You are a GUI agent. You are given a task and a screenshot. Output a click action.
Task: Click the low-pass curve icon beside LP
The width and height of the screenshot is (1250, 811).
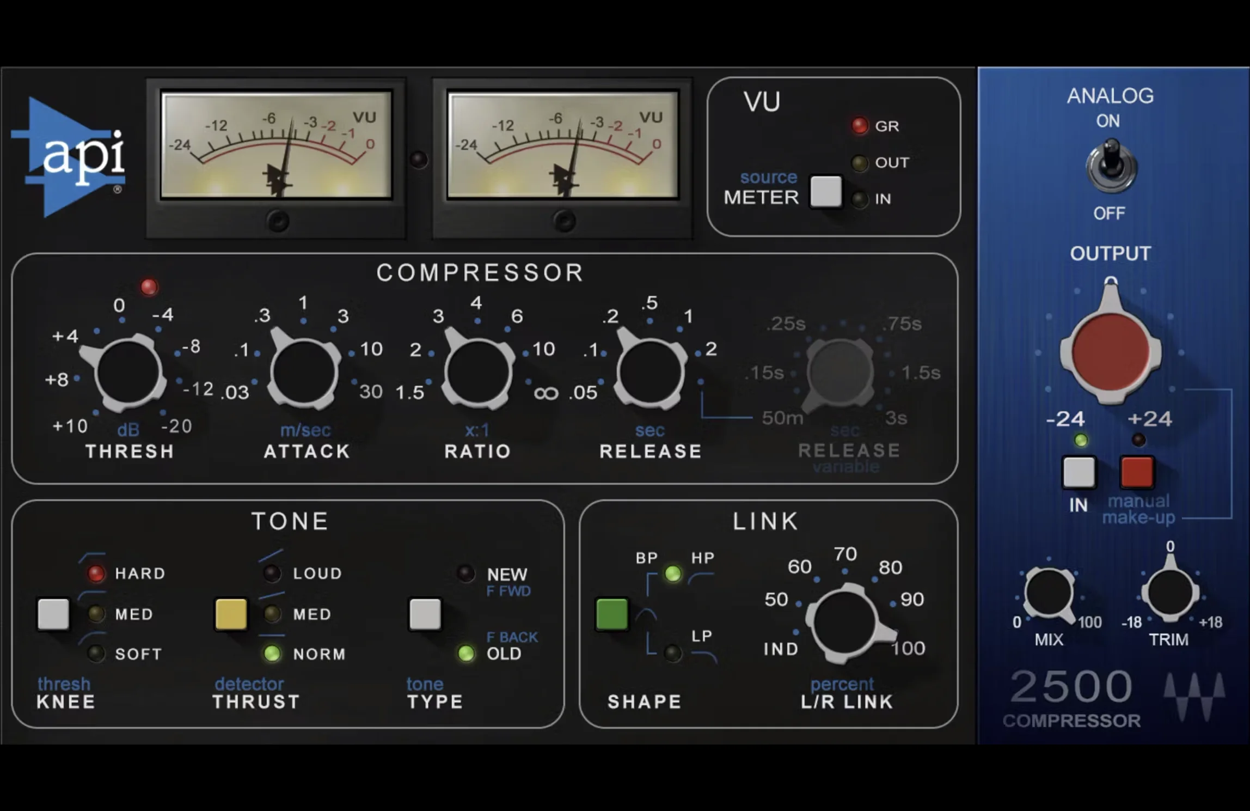point(705,656)
